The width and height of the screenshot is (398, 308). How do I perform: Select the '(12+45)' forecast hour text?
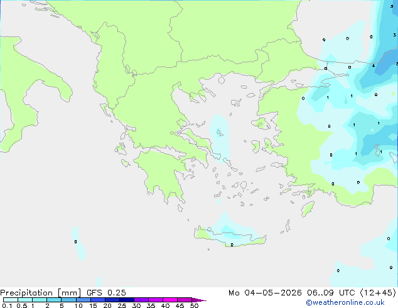click(378, 293)
